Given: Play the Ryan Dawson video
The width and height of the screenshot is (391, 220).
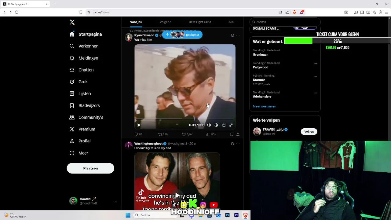Looking at the screenshot, I should 139,125.
